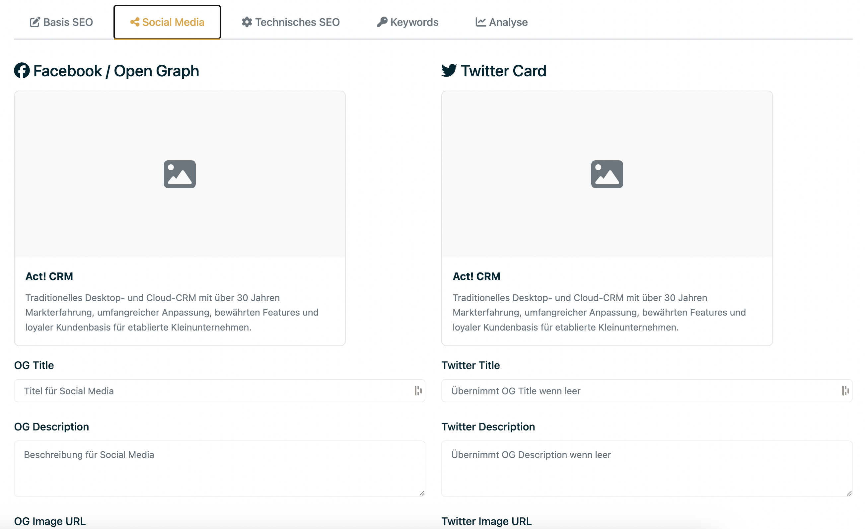This screenshot has height=529, width=868.
Task: Select the Social Media tab
Action: (x=167, y=22)
